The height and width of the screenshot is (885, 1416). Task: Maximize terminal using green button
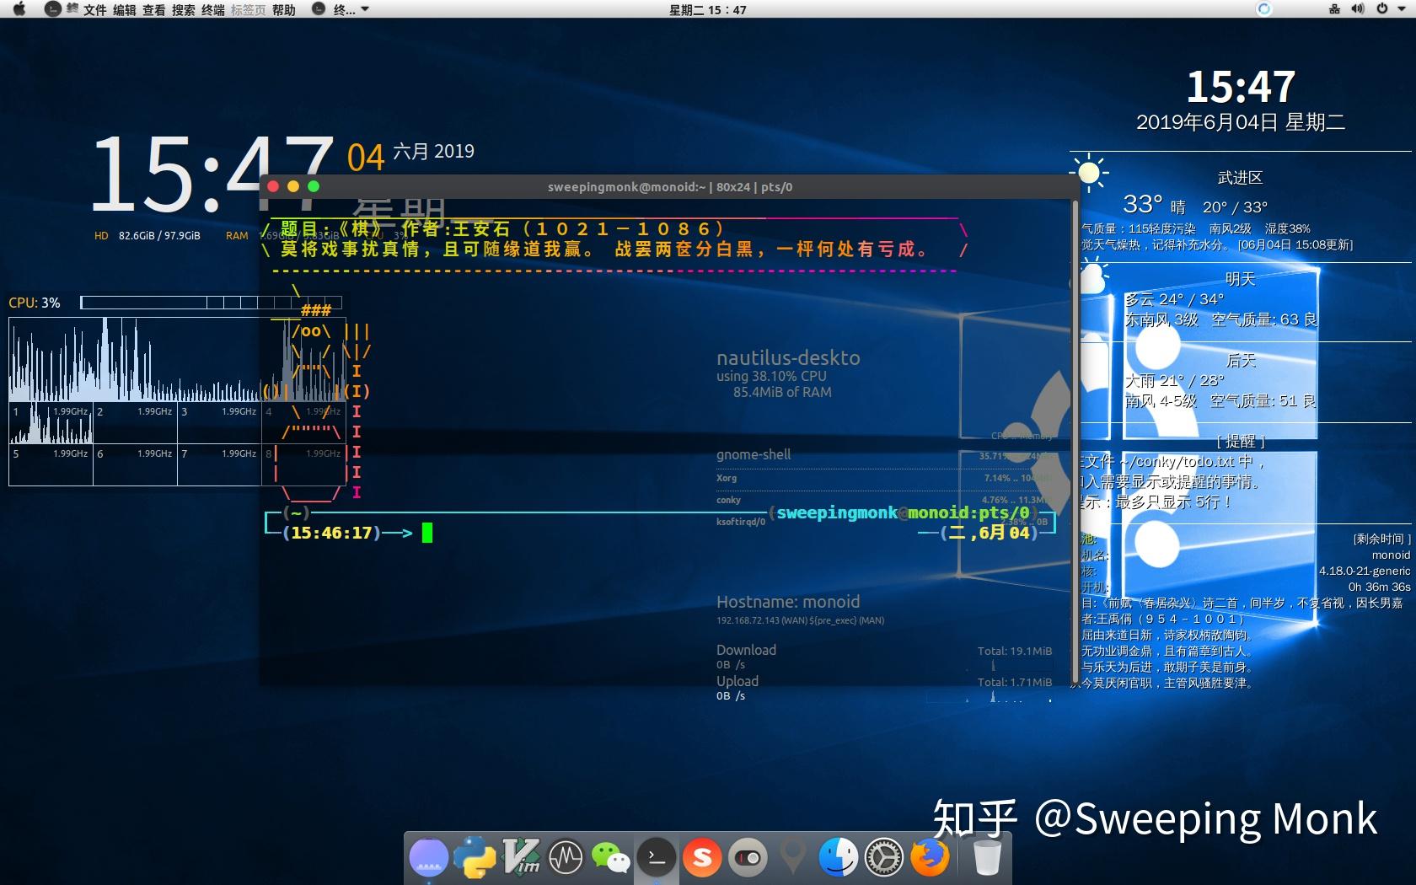pos(314,186)
